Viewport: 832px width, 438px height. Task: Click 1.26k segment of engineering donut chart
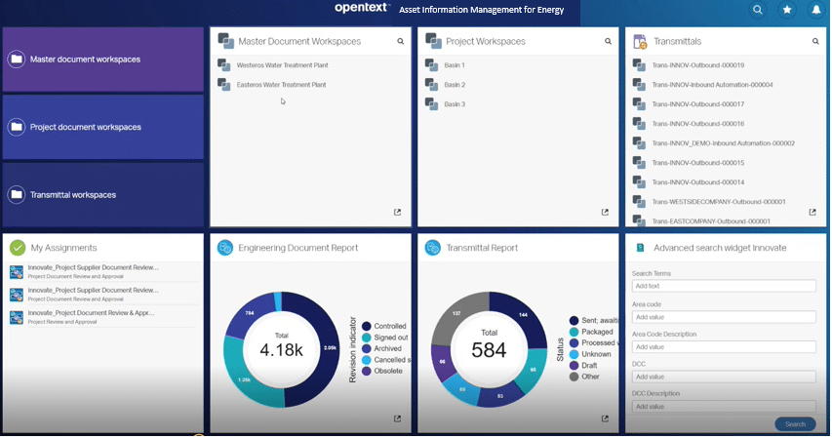(244, 378)
